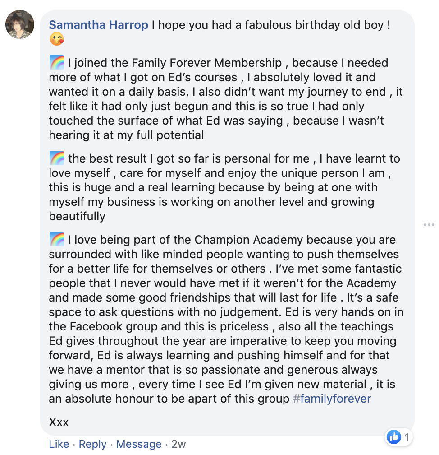Click rainbow emoji before 'the best result'
The width and height of the screenshot is (439, 455).
(57, 158)
